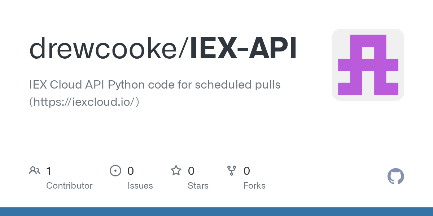Click the contributor count number 1
Viewport: 433px width, 216px height.
click(49, 171)
